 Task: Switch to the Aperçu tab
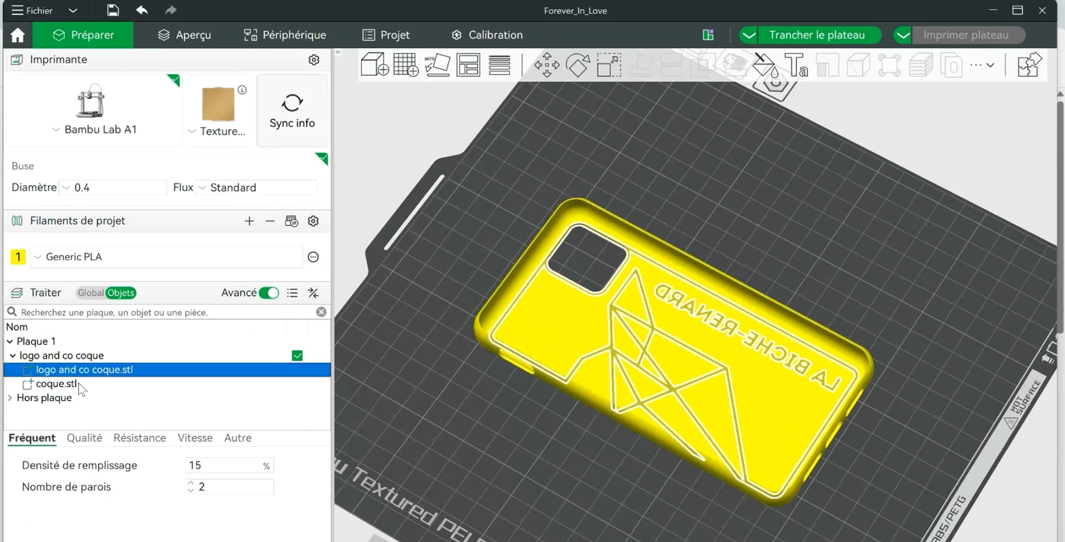tap(184, 35)
